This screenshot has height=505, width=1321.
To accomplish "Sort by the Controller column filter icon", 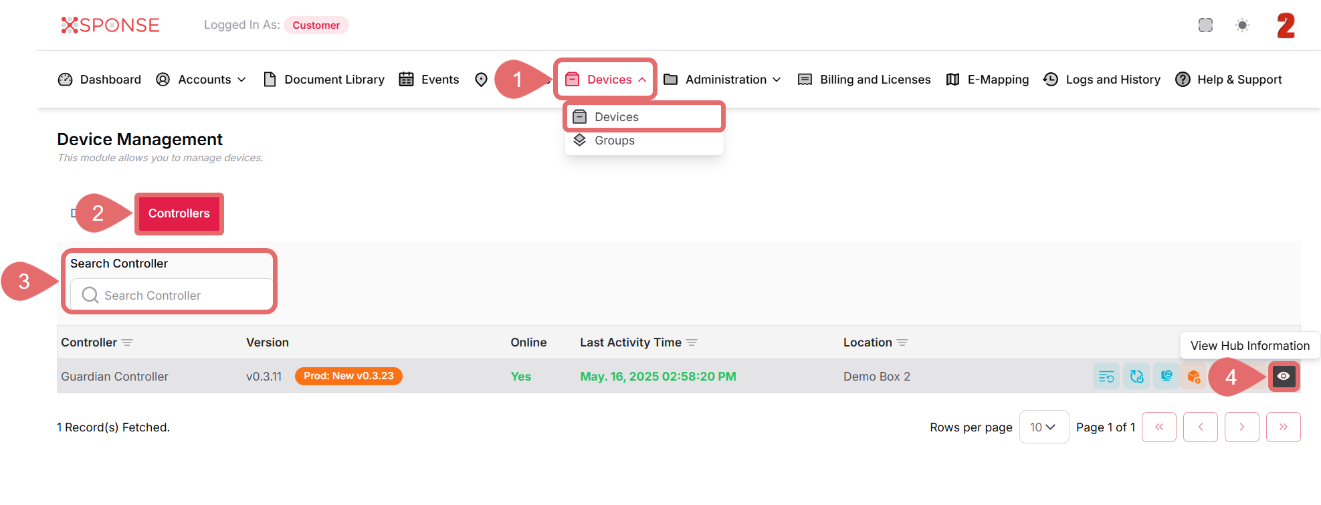I will coord(127,342).
